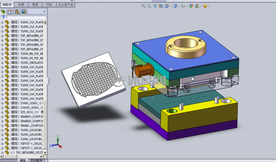This screenshot has height=162, width=276.
Task: Open the Display Style dropdown arrow
Action: tap(178, 6)
